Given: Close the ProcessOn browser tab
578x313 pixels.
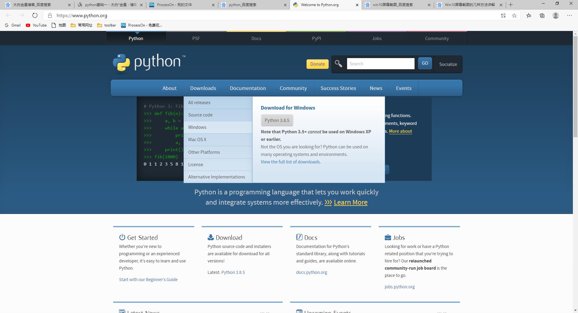Looking at the screenshot, I should click(x=213, y=5).
